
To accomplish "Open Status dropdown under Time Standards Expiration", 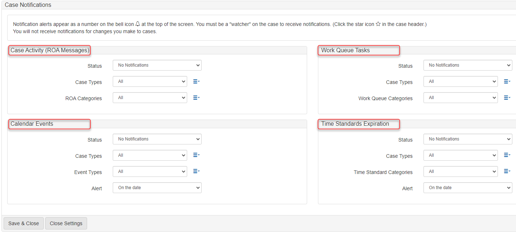I will click(x=468, y=139).
